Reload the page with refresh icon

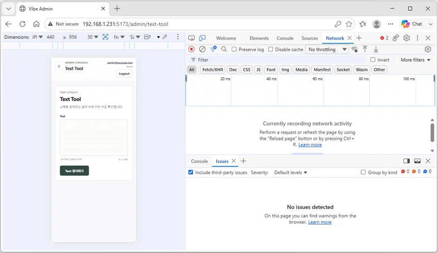point(22,24)
